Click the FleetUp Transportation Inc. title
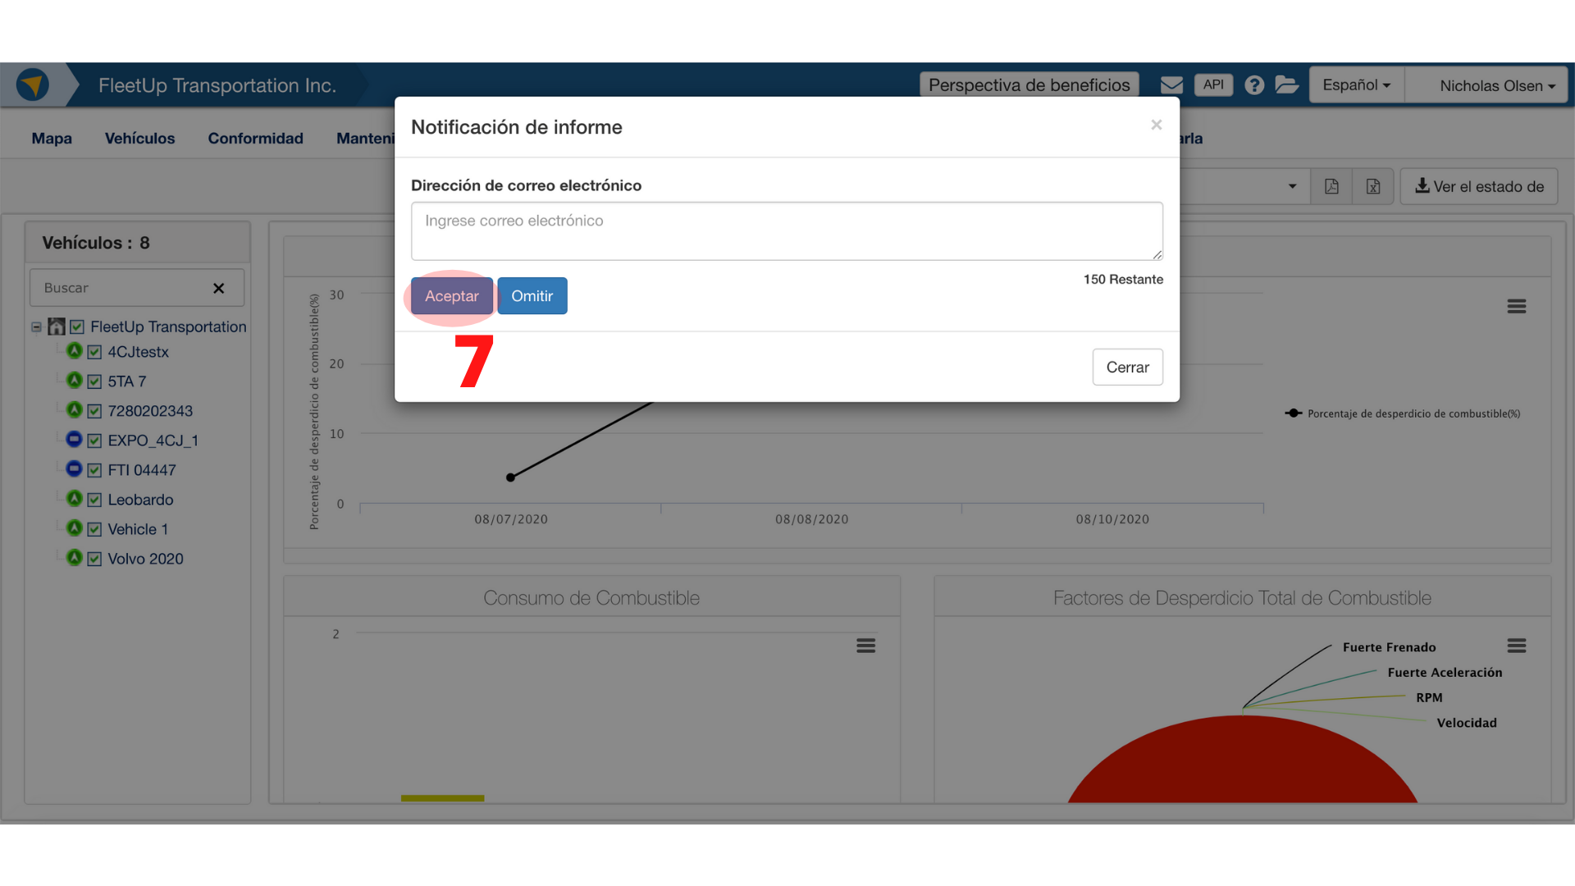 pos(217,85)
